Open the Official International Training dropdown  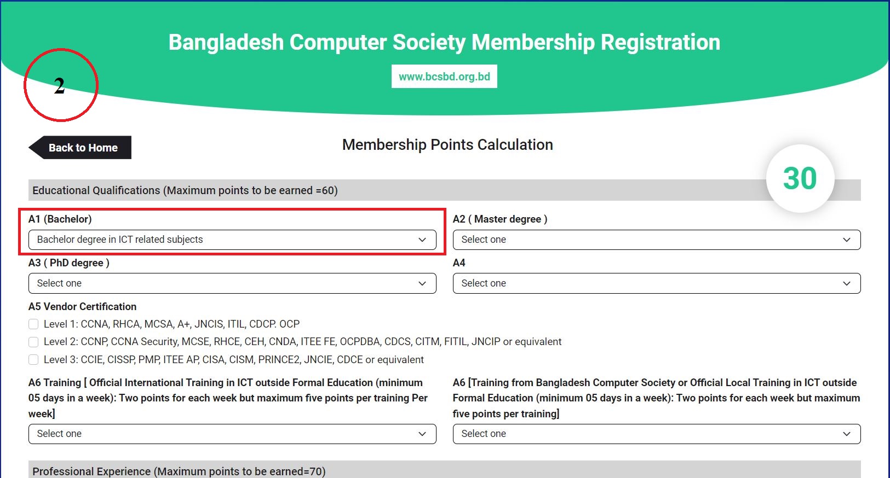[x=232, y=434]
